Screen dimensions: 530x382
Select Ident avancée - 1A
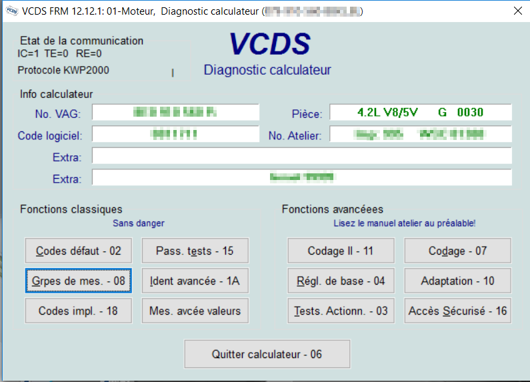tap(195, 281)
